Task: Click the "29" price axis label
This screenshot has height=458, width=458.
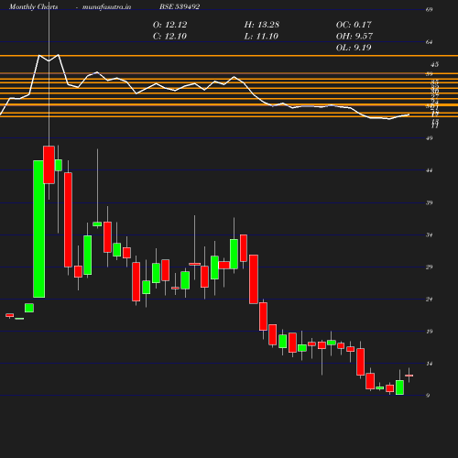Action: [429, 267]
